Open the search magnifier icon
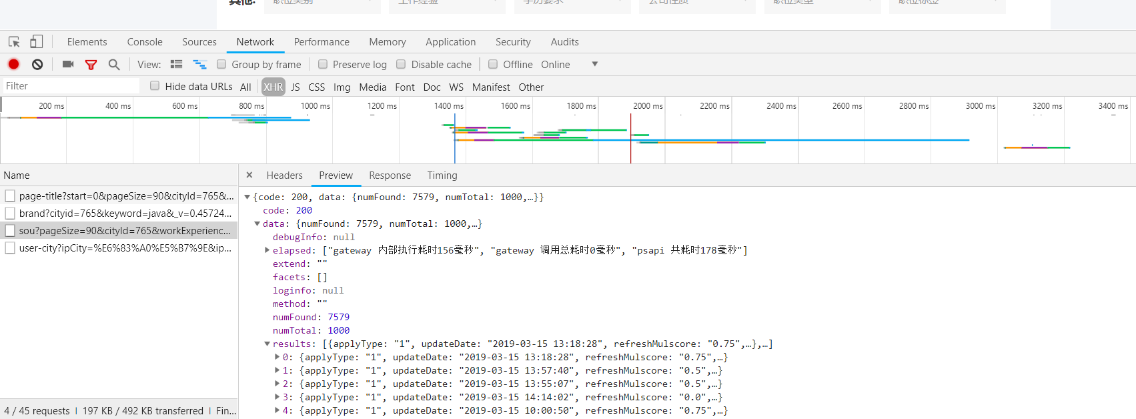 (x=114, y=64)
